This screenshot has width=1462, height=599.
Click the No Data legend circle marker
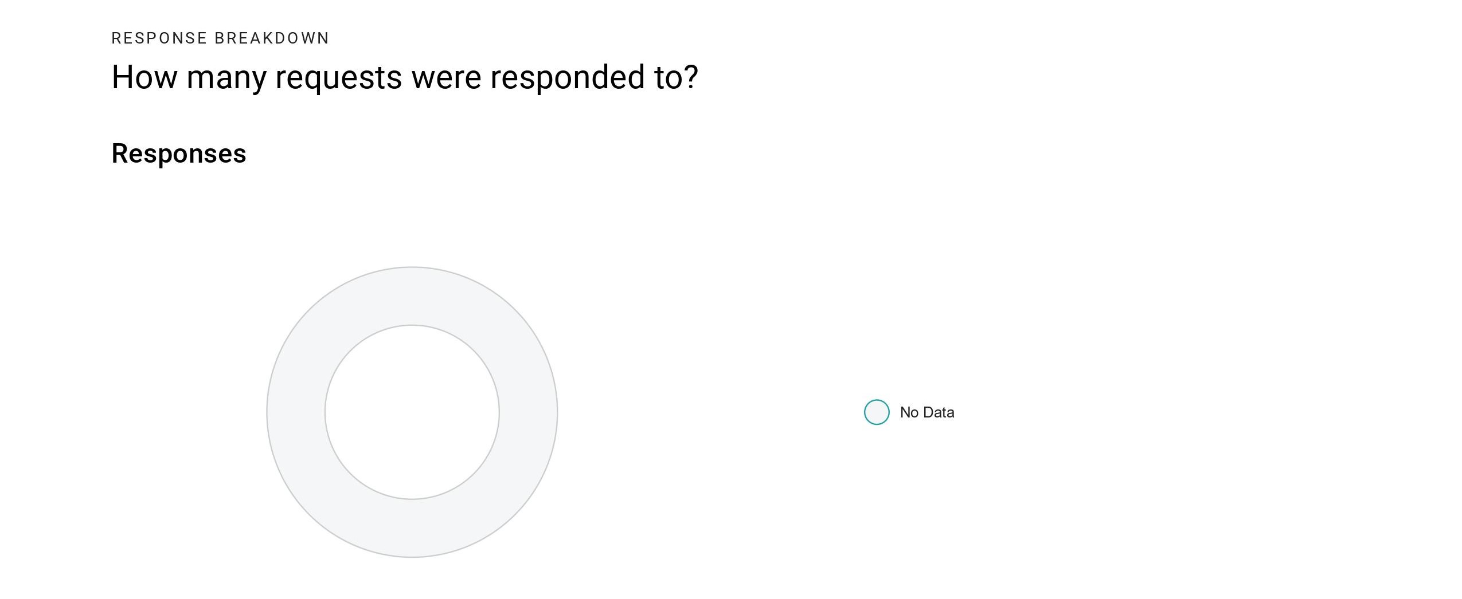876,412
